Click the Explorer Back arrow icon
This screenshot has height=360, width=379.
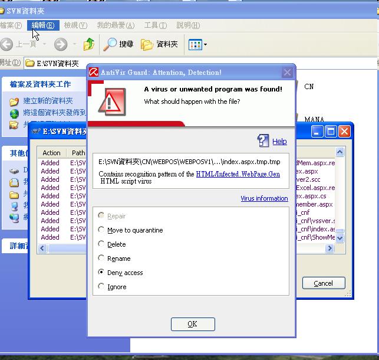[7, 44]
